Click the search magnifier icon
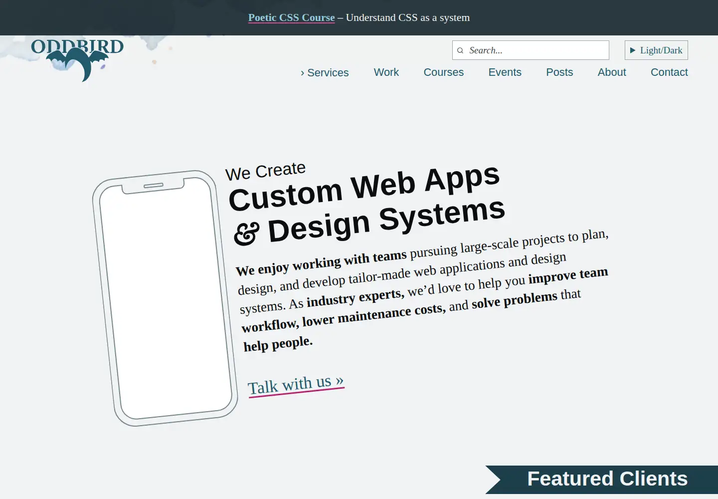 [460, 50]
